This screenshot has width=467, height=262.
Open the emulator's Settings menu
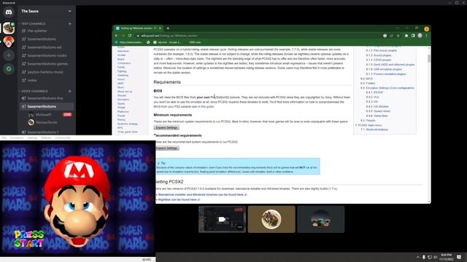[32, 138]
